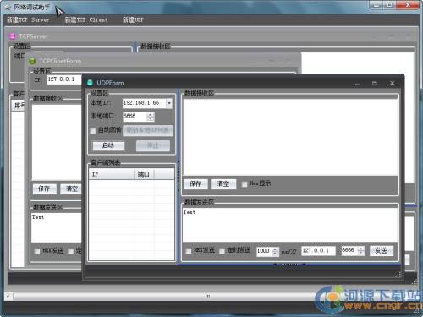Click the refresh local IP list button
Screen dimensions: 423x317
coord(148,130)
